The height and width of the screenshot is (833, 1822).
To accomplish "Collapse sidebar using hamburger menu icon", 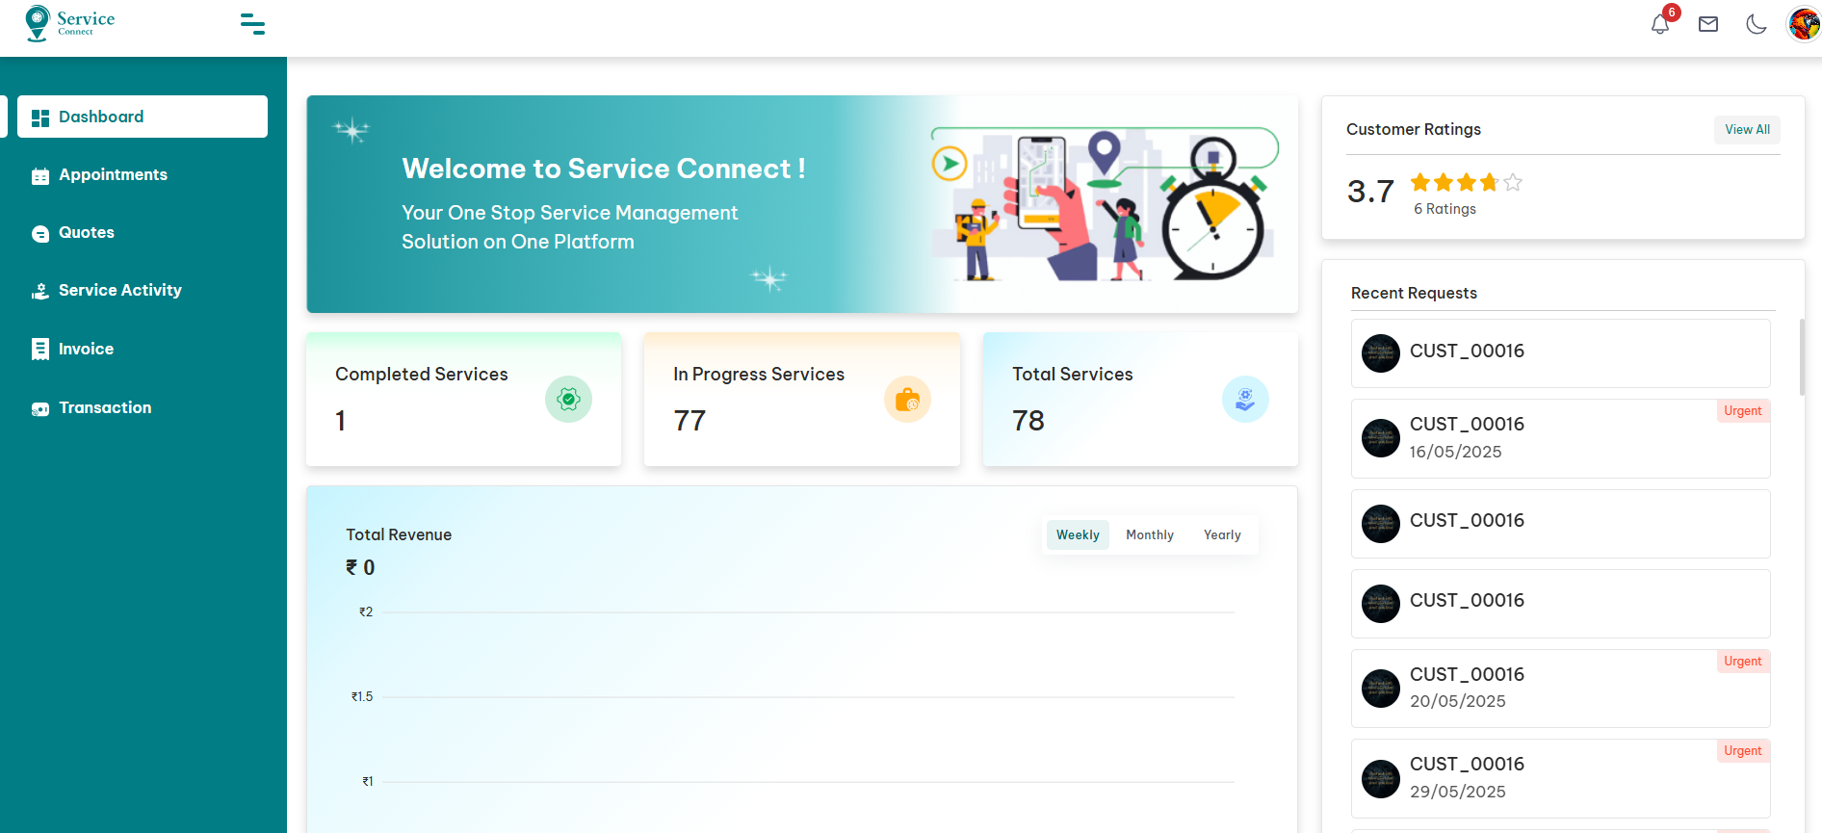I will pos(252,24).
